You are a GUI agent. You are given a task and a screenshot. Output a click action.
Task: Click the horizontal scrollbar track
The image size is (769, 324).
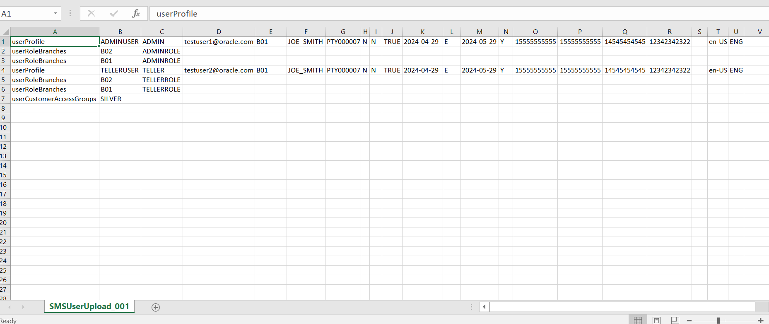(622, 307)
